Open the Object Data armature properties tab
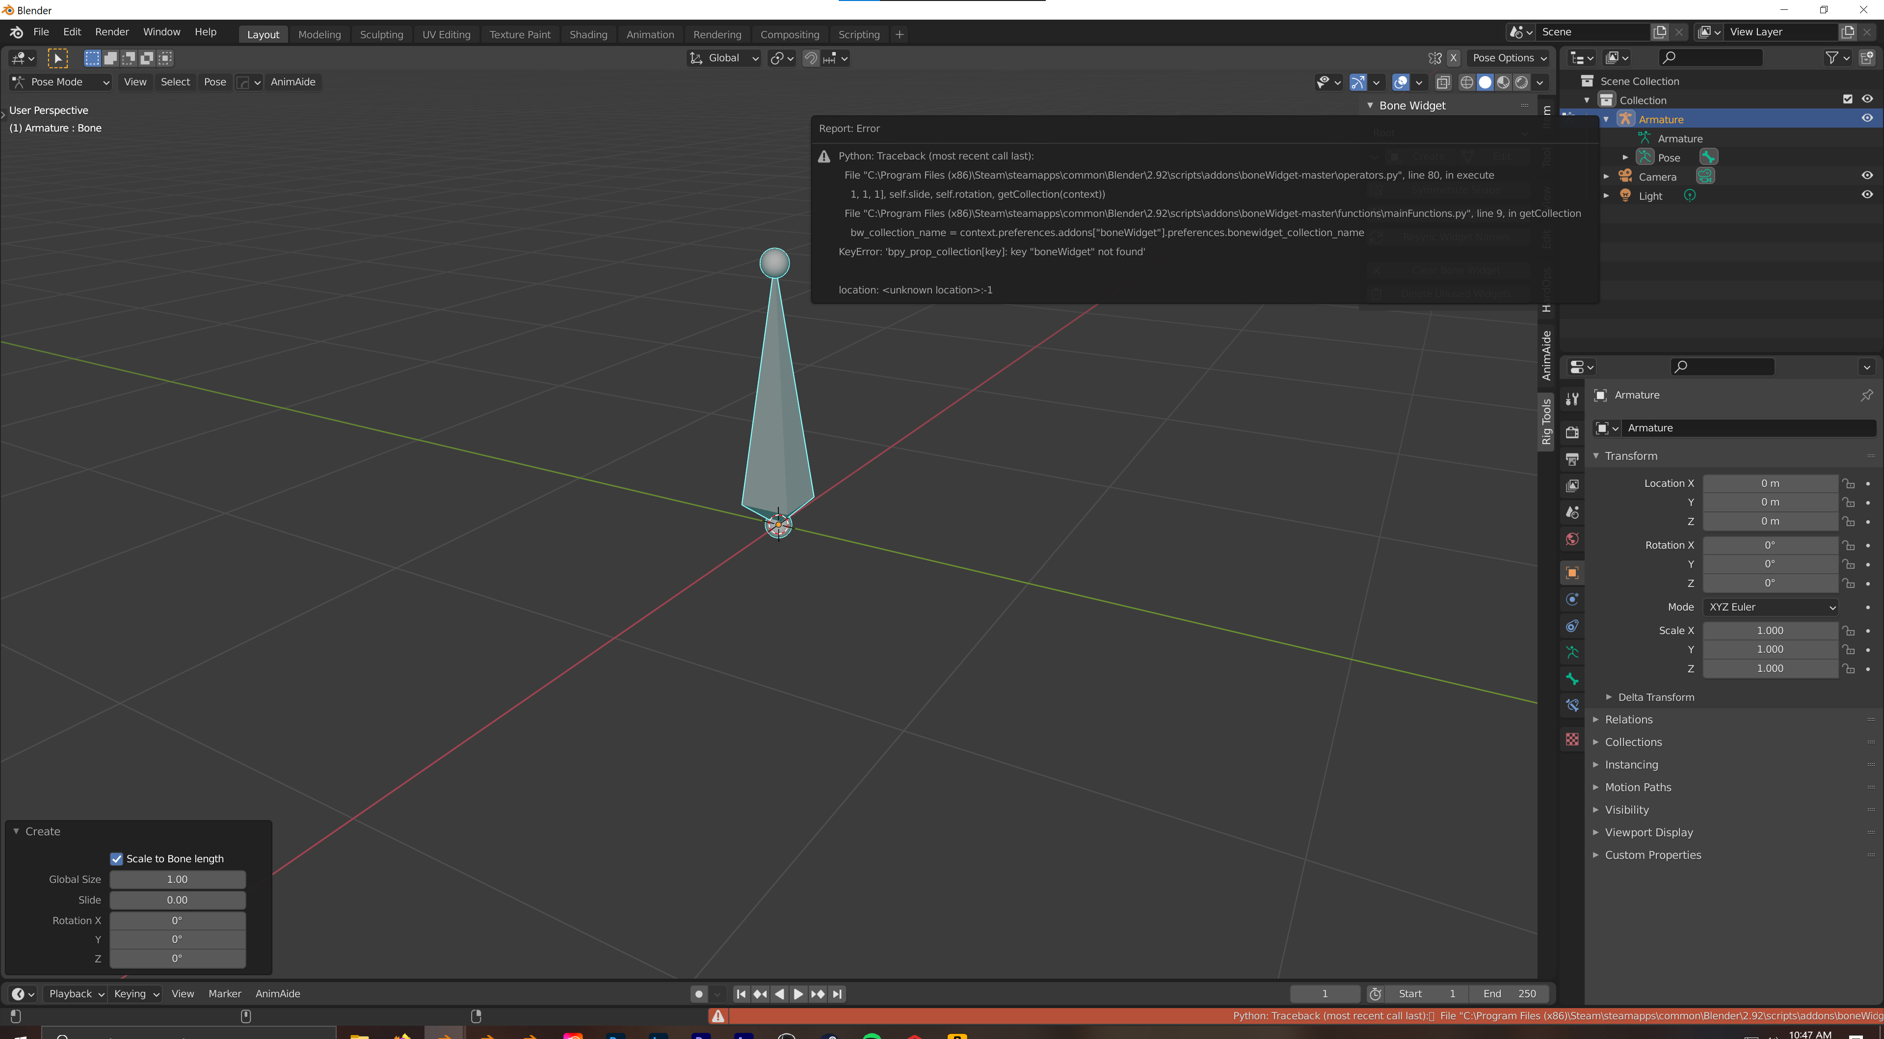The image size is (1884, 1039). coord(1572,652)
